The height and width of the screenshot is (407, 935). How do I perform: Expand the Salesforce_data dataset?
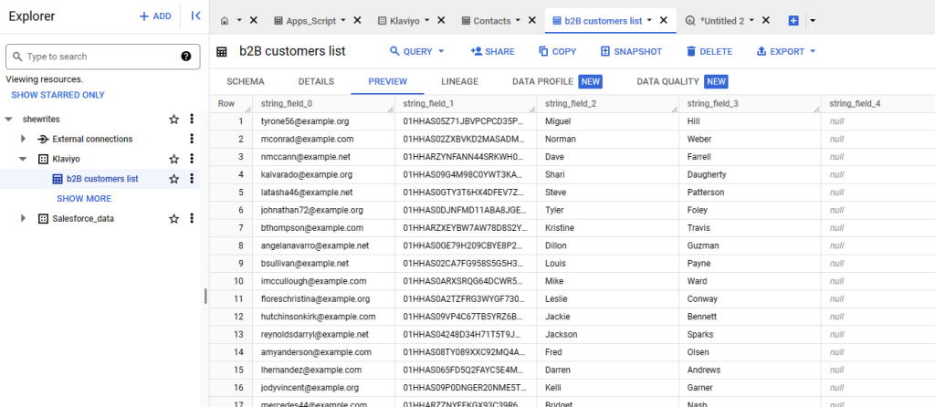[23, 219]
